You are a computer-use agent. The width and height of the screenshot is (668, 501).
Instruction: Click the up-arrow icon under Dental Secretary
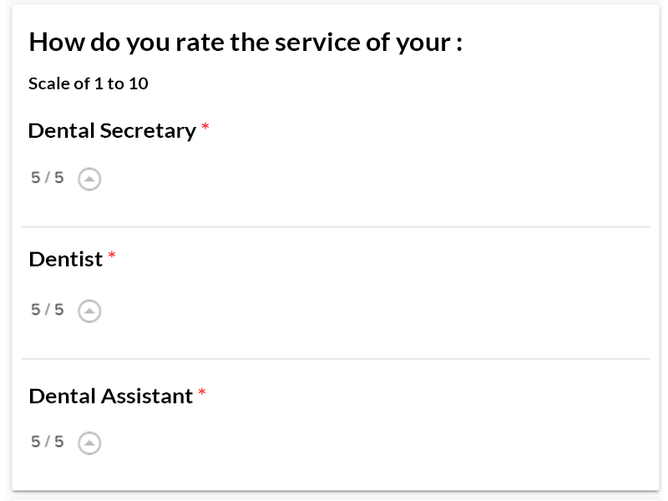click(89, 179)
